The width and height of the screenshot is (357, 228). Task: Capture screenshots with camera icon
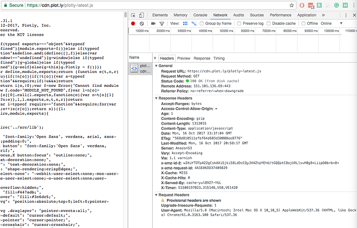click(x=153, y=23)
